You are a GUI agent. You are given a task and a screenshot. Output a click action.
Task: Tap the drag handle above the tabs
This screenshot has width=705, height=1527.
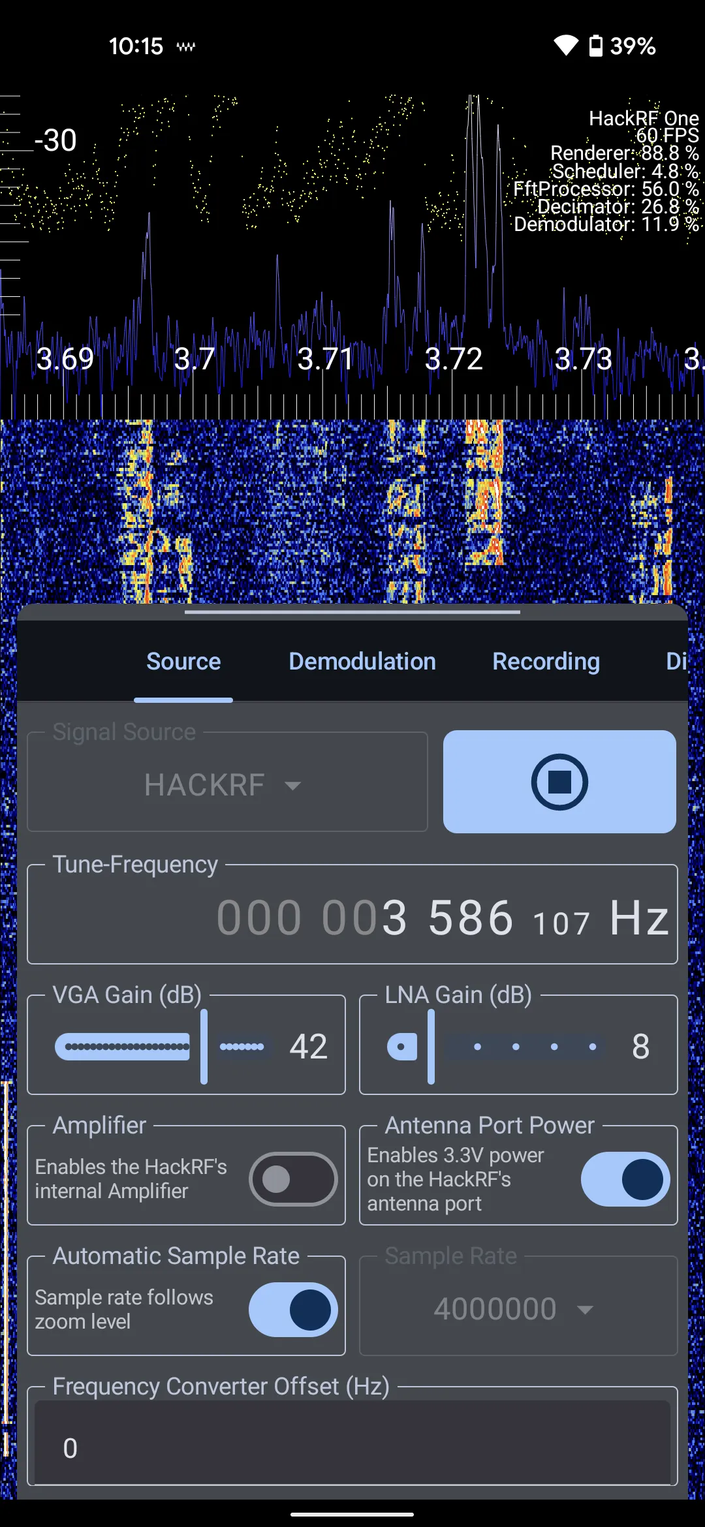(352, 612)
